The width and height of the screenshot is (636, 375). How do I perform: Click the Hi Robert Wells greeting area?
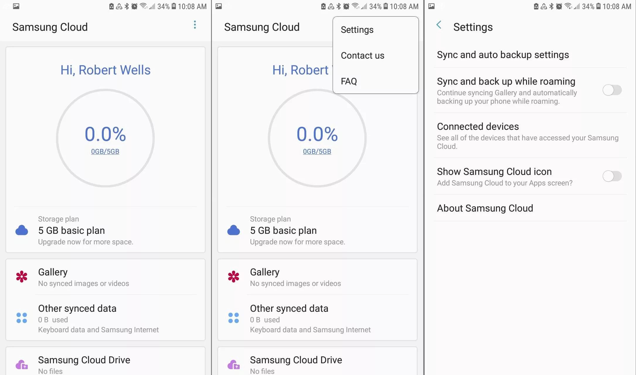pyautogui.click(x=105, y=69)
